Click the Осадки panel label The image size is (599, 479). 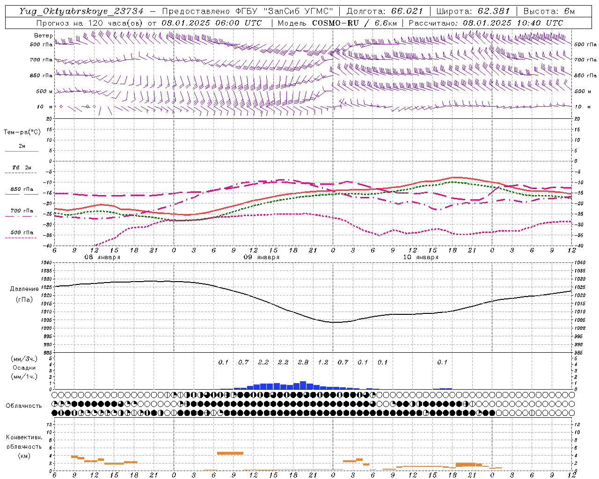tap(24, 368)
